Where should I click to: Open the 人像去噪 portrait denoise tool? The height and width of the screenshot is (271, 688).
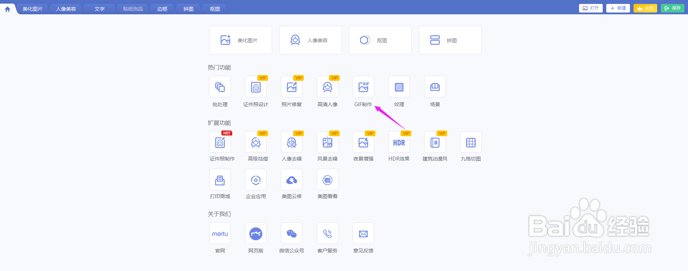coord(292,142)
